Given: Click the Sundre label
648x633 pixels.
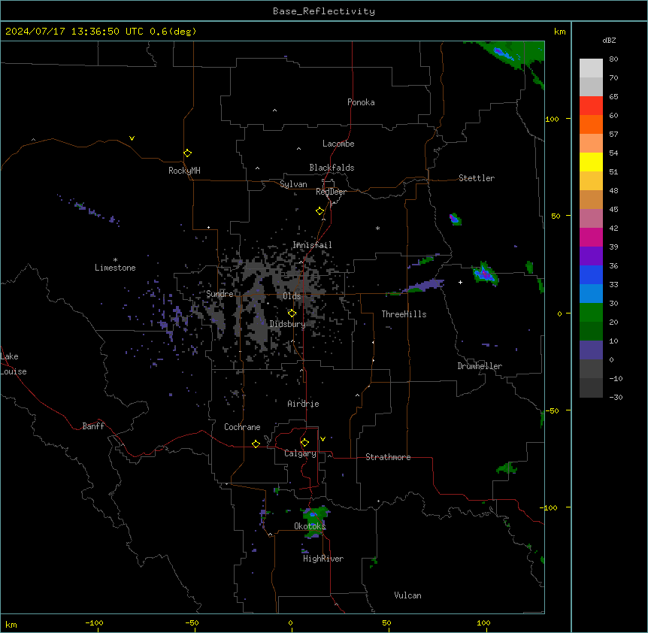Looking at the screenshot, I should 220,294.
